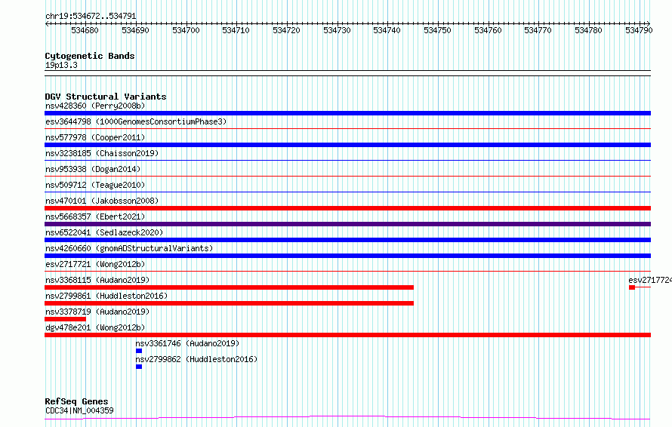Open variant label nsv2799861 (Huddleston2016)
This screenshot has height=427, width=672.
point(106,296)
